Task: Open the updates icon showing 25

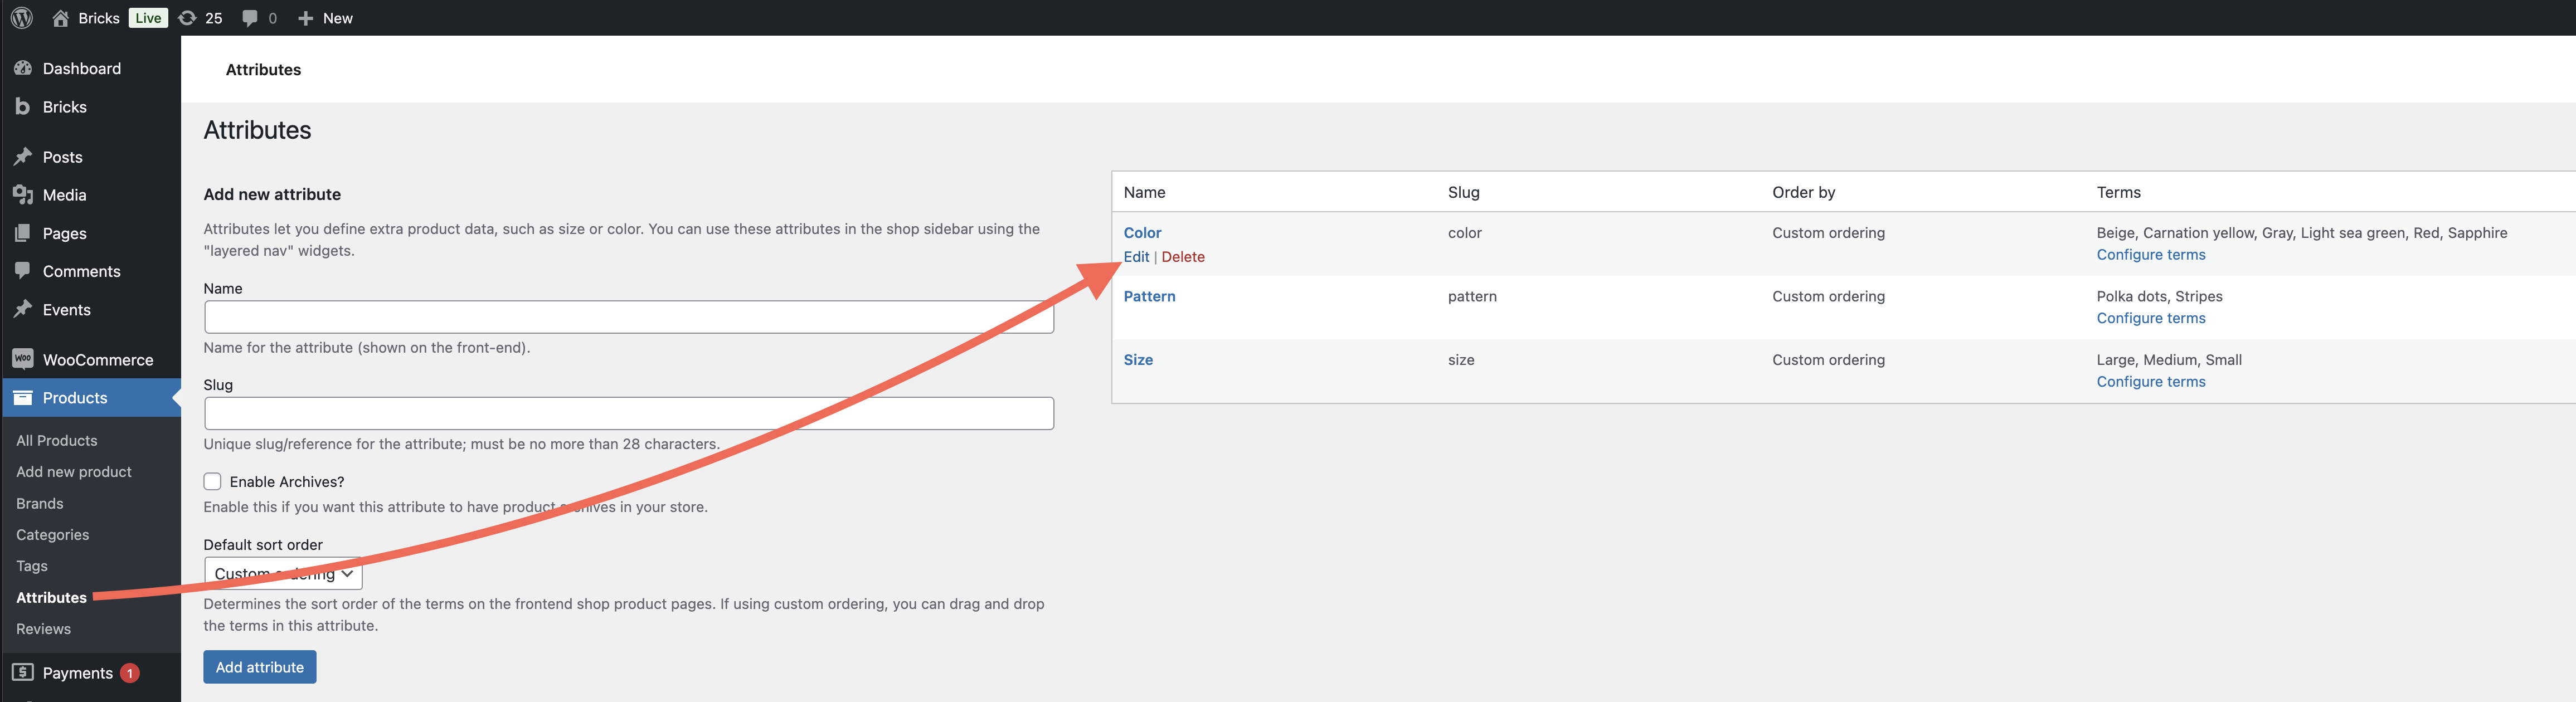Action: pos(187,18)
